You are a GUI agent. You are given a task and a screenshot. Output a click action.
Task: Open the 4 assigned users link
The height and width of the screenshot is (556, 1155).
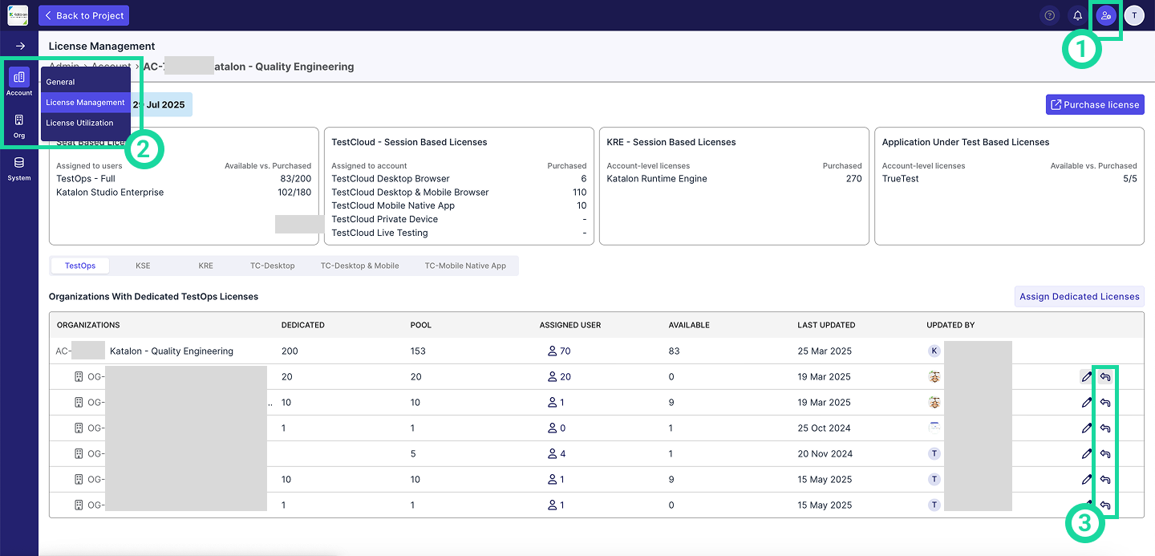[556, 453]
